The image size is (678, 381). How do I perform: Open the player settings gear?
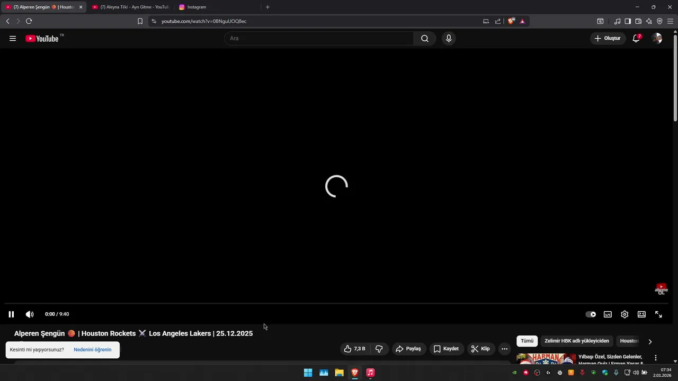click(x=625, y=314)
